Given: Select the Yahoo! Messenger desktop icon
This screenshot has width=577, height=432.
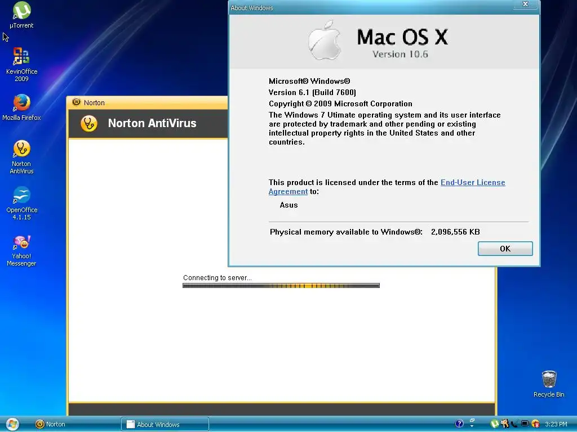Looking at the screenshot, I should pos(21,250).
